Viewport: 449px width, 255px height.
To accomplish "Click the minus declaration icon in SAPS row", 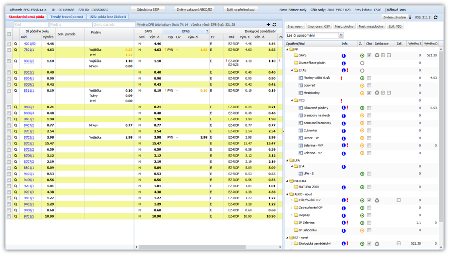I will coord(389,55).
